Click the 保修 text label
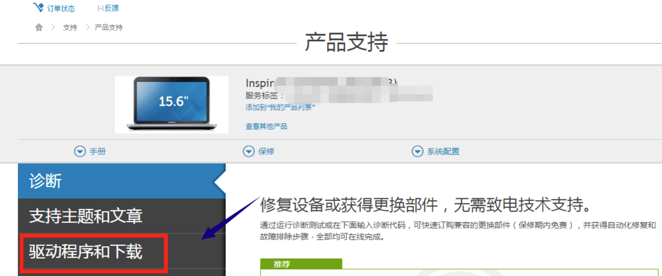This screenshot has height=276, width=662. pyautogui.click(x=266, y=152)
